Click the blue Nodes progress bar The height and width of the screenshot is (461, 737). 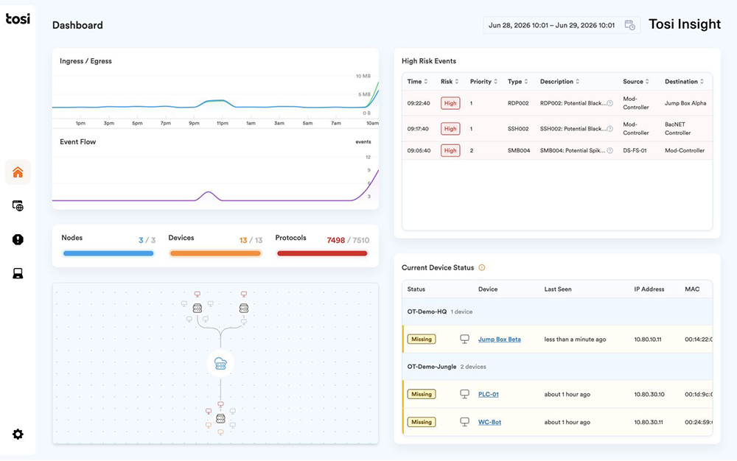pos(108,253)
